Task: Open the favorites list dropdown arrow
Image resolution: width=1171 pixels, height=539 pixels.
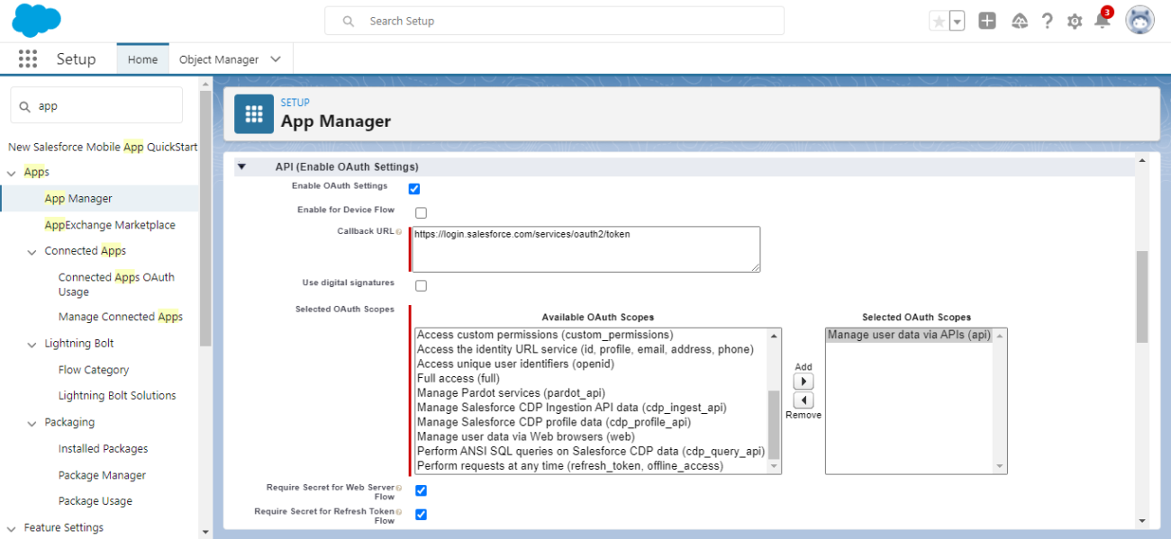Action: coord(957,22)
